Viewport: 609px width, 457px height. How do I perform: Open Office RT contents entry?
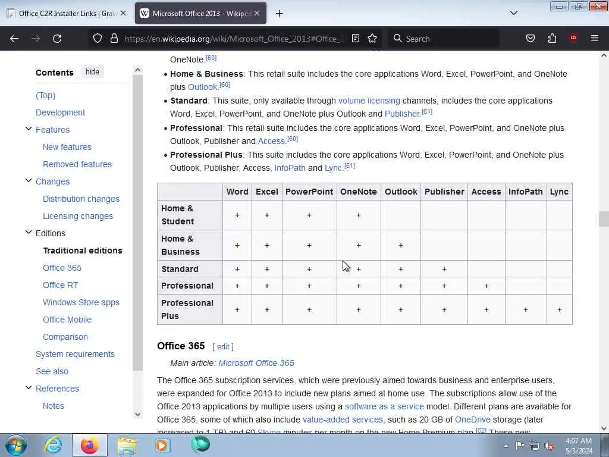pyautogui.click(x=61, y=285)
